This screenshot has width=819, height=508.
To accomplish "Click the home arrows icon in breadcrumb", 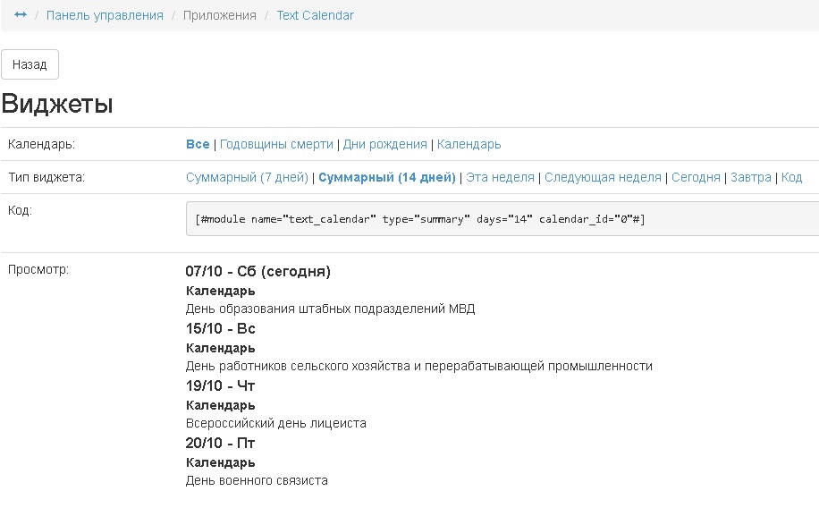I will [21, 15].
